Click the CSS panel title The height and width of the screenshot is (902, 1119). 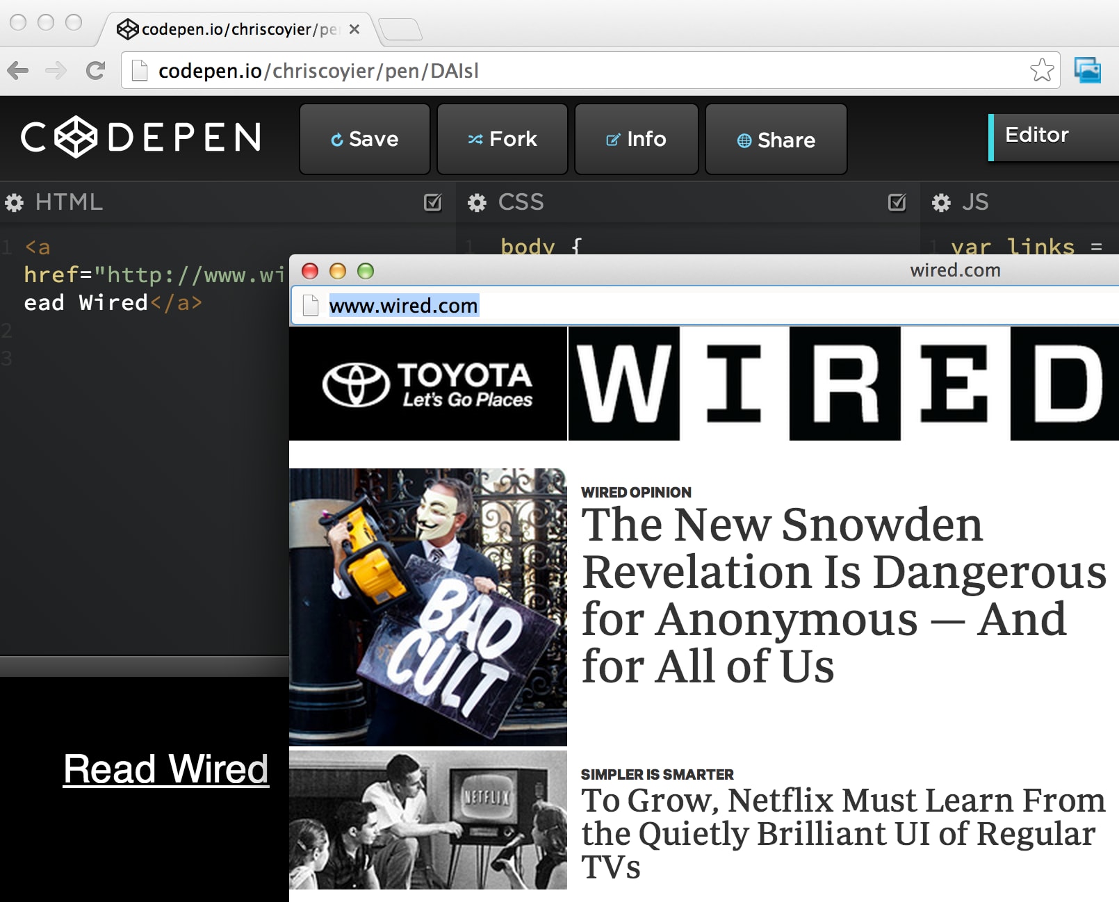coord(521,202)
